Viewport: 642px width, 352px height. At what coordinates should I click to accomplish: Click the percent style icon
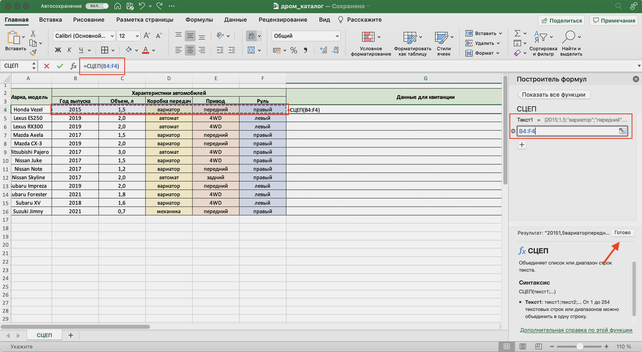[293, 50]
